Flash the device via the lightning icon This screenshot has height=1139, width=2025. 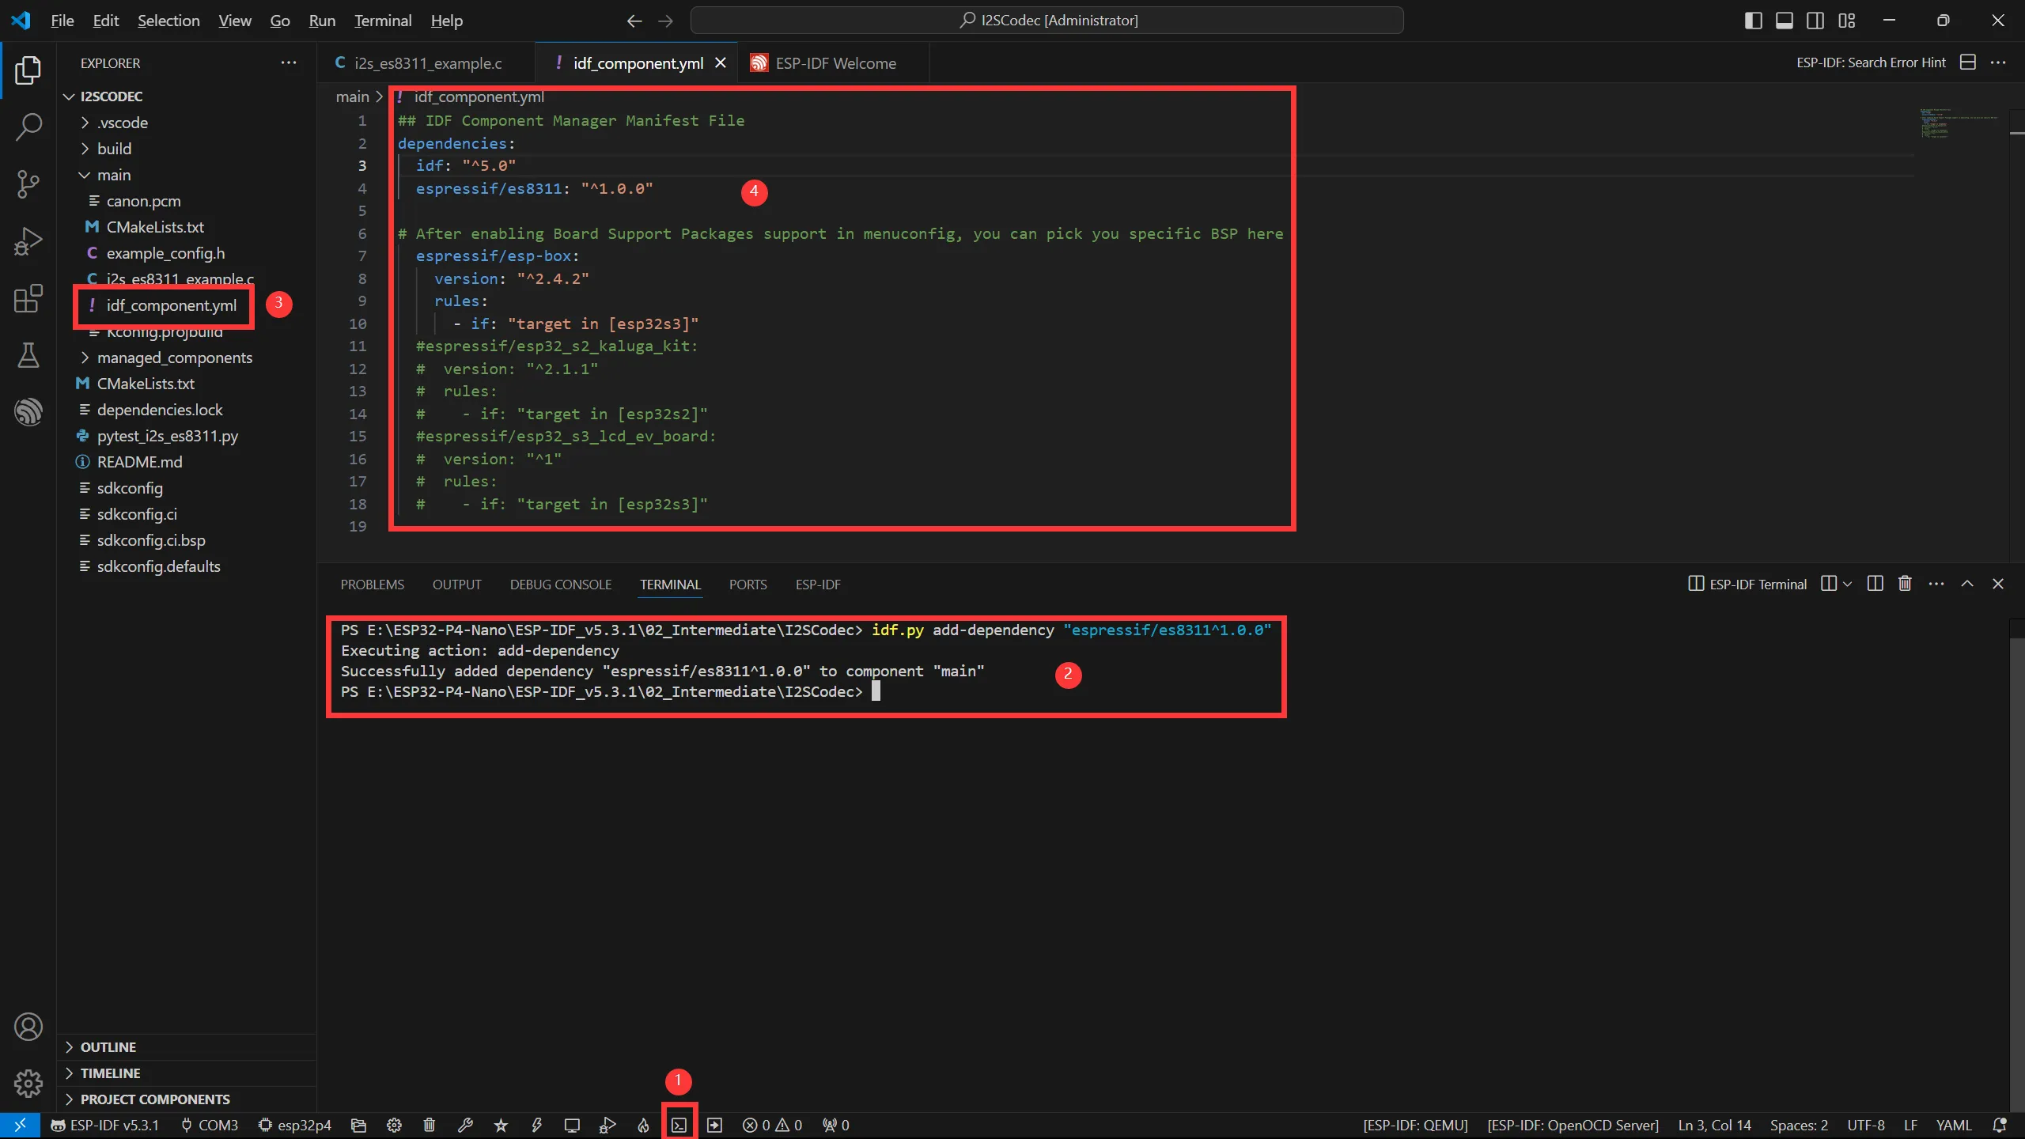(537, 1125)
